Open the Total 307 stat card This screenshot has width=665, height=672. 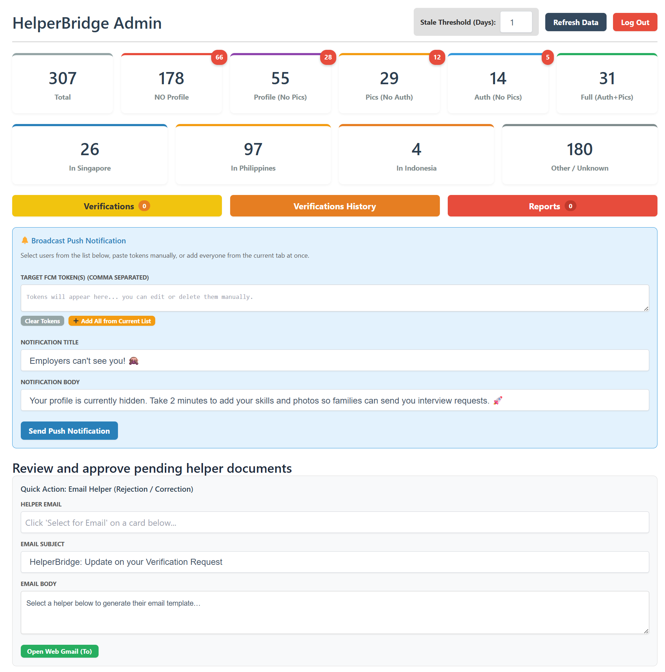tap(63, 84)
